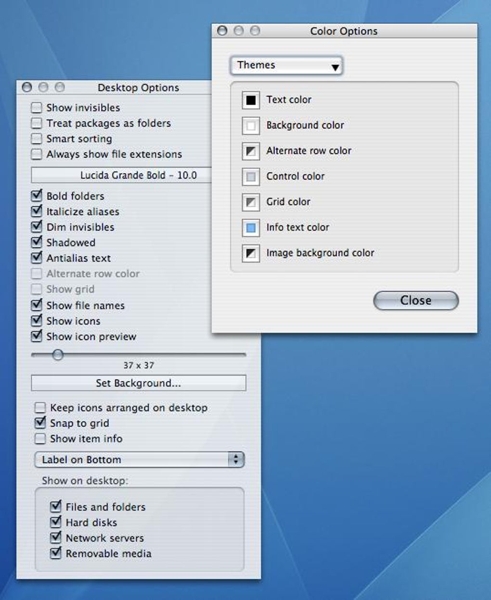Minimize the Desktop Options window
This screenshot has height=600, width=491.
click(43, 87)
